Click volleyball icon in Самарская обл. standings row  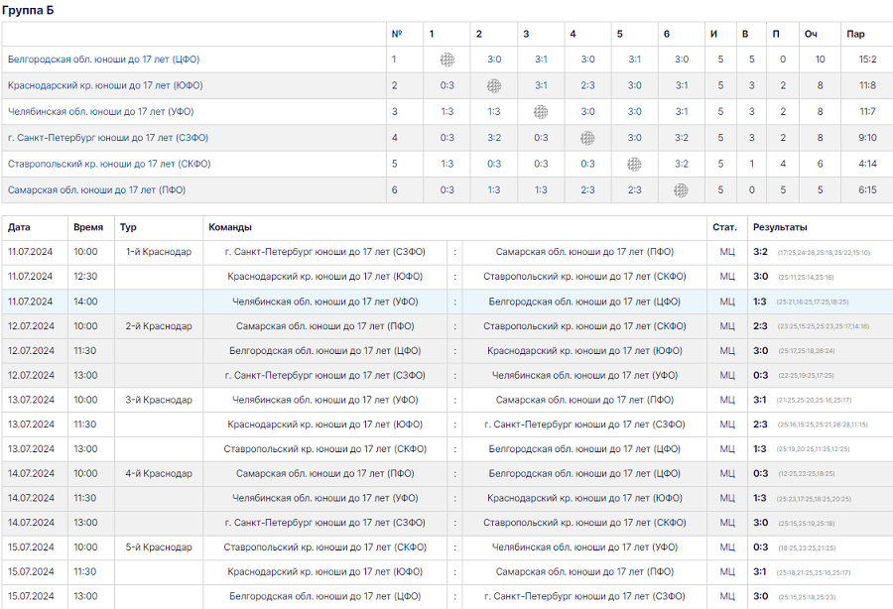[x=681, y=190]
